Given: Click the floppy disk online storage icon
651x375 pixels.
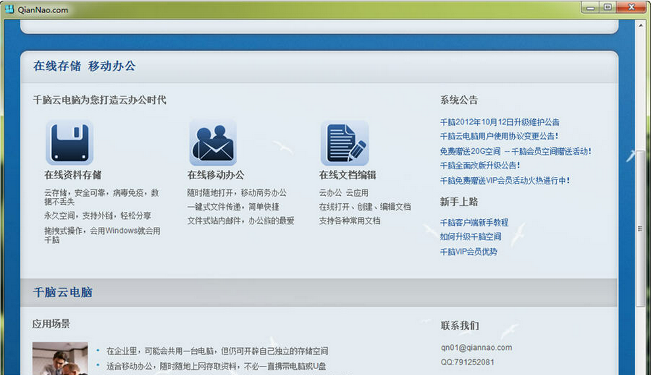Looking at the screenshot, I should (x=69, y=142).
